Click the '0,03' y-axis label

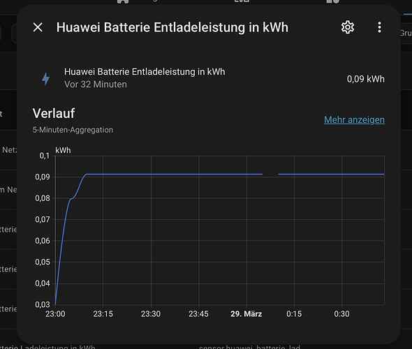[43, 304]
